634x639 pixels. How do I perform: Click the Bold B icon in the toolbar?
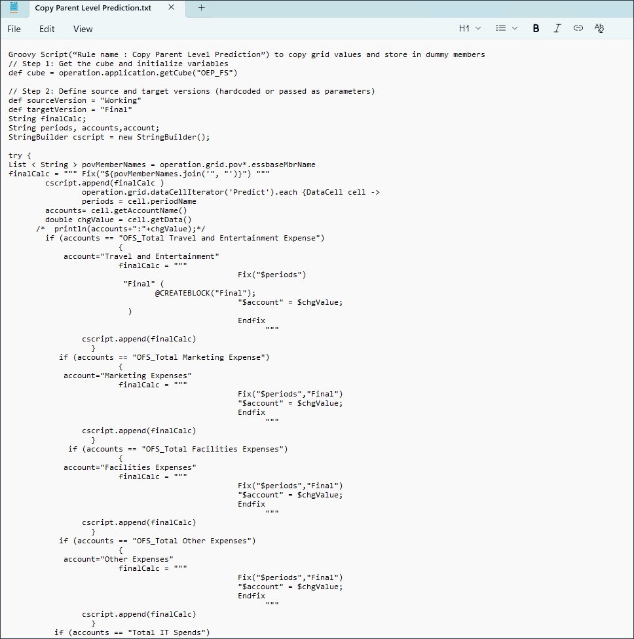click(x=536, y=28)
